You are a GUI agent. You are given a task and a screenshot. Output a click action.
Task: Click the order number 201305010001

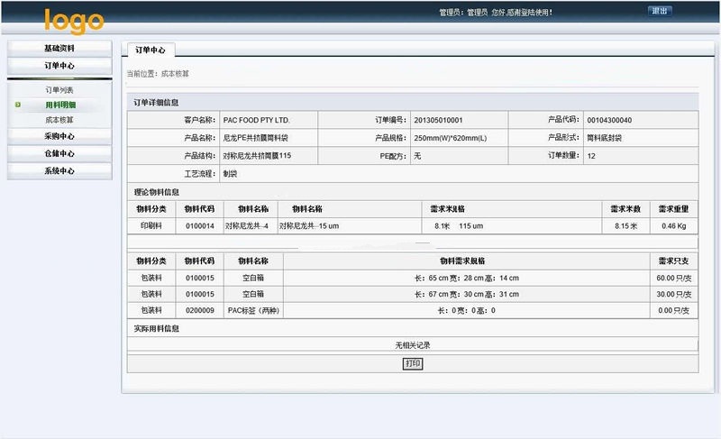[438, 120]
